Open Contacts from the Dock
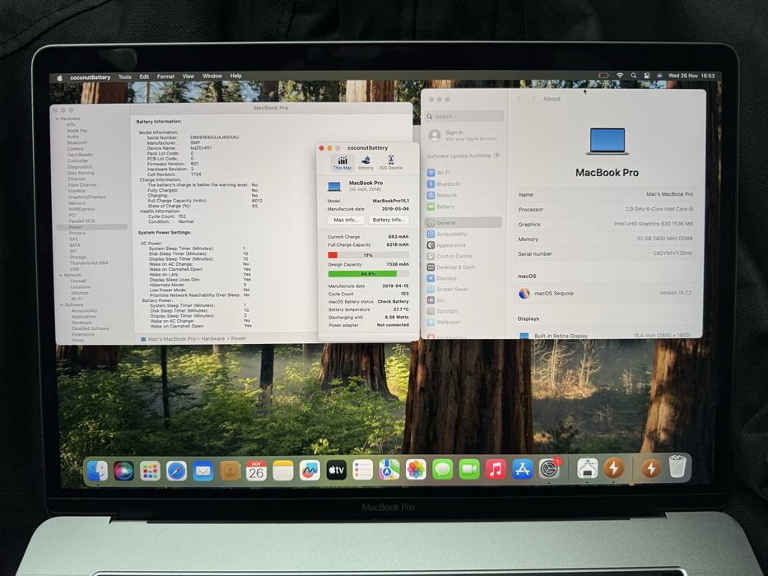768x576 pixels. click(230, 471)
